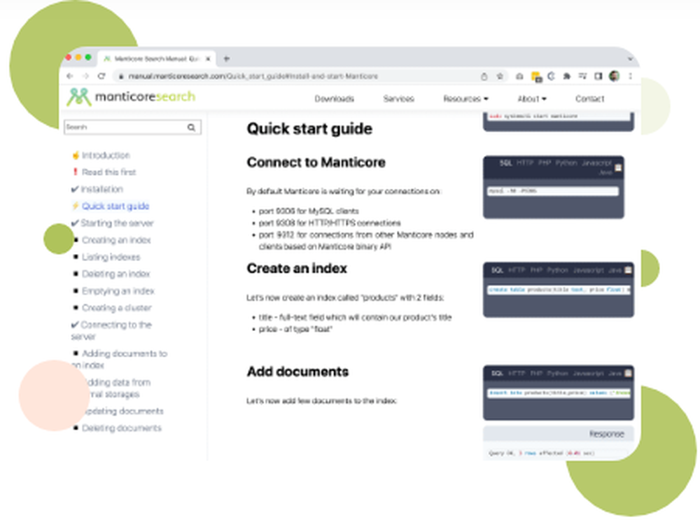This screenshot has width=700, height=529.
Task: Click the create table code line
Action: click(559, 290)
